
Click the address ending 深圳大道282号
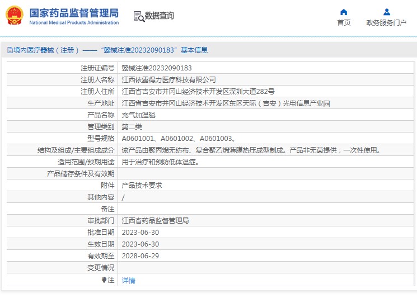[198, 91]
